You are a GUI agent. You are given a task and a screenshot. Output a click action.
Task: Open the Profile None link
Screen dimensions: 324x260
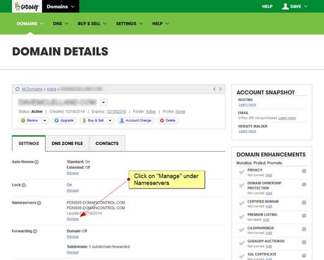point(180,111)
